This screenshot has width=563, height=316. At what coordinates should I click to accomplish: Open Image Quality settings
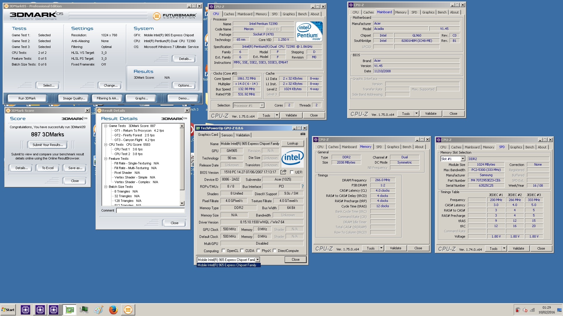pyautogui.click(x=74, y=98)
